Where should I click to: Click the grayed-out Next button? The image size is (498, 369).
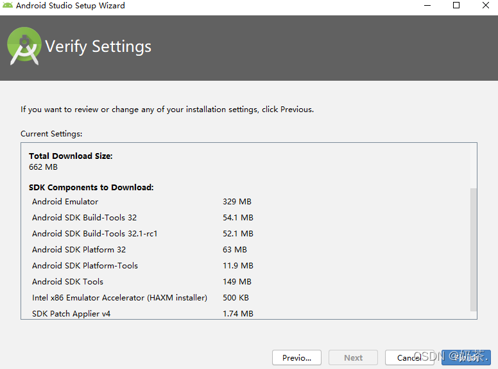point(353,357)
